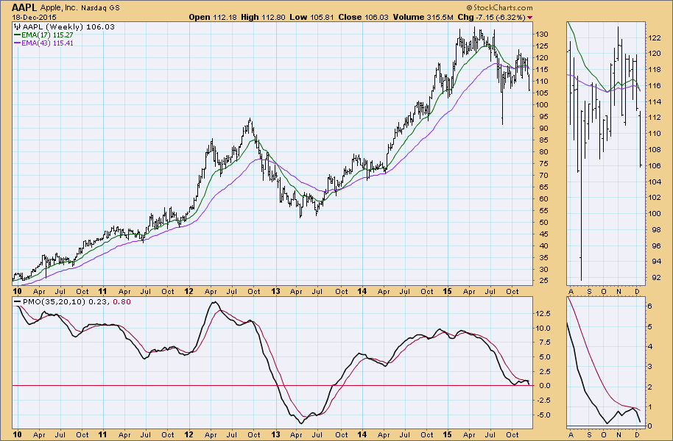673x441 pixels.
Task: Click the 122 label on zoomed price panel
Action: pyautogui.click(x=654, y=37)
